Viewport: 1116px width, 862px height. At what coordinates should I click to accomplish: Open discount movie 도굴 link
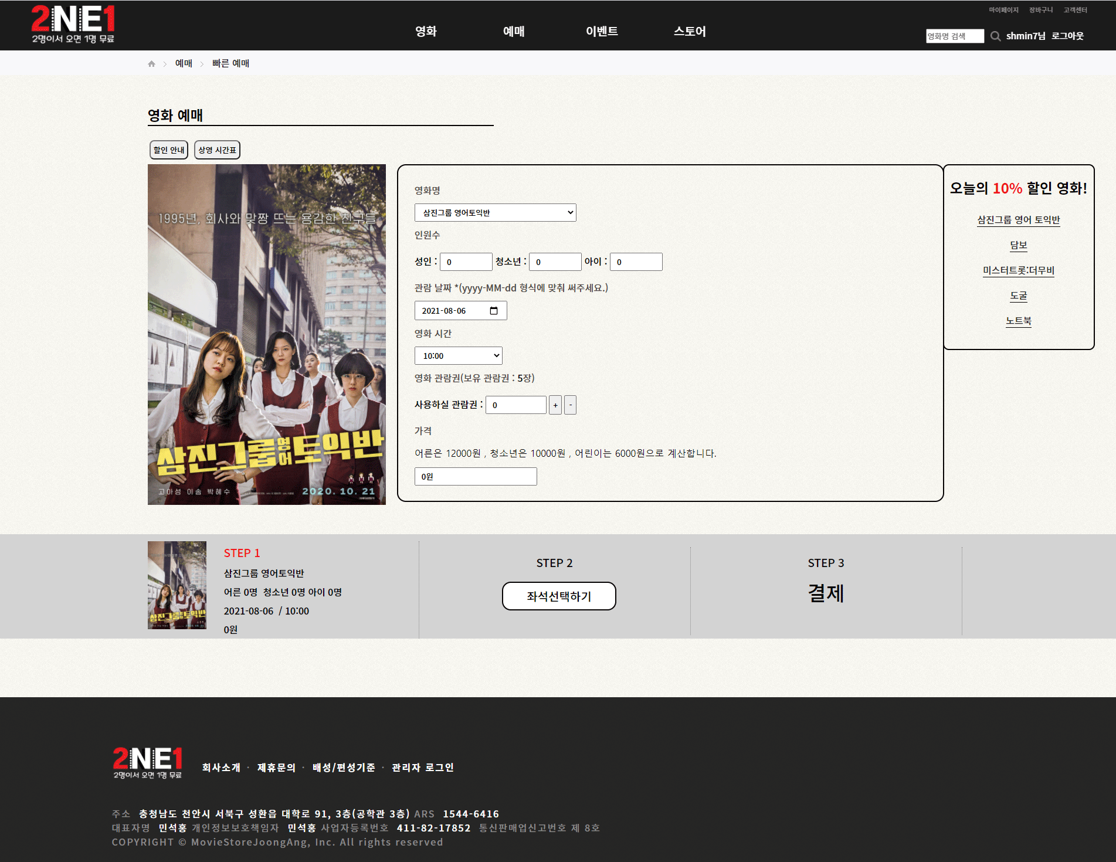click(1019, 296)
